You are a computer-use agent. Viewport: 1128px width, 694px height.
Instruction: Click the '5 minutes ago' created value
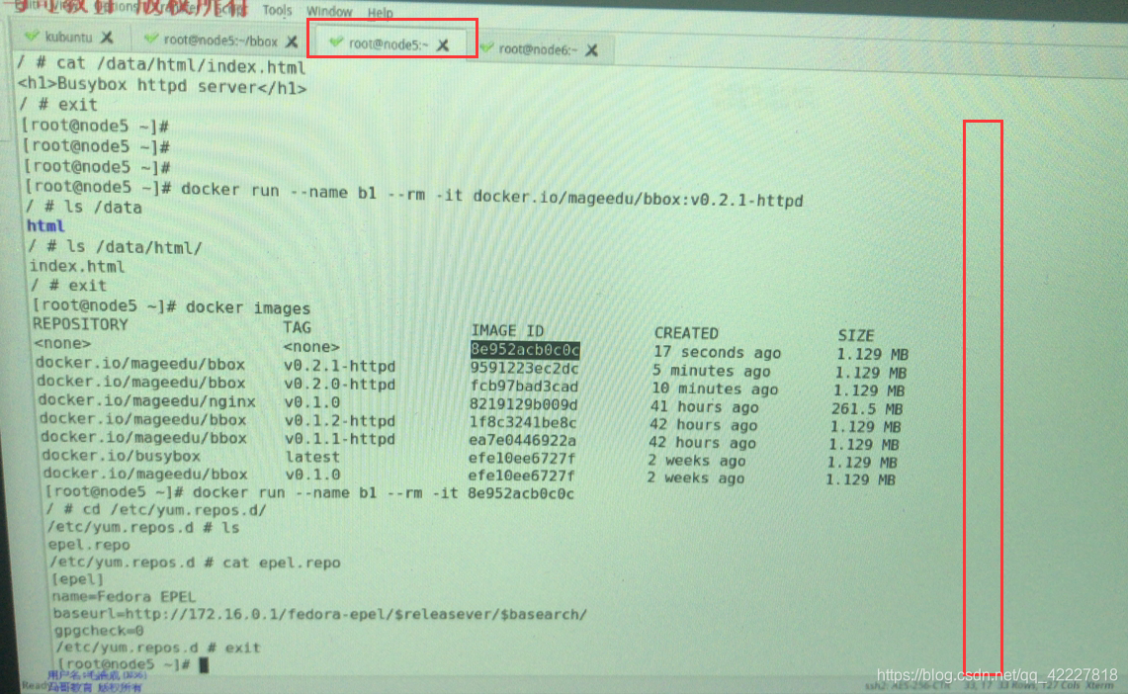pos(711,371)
